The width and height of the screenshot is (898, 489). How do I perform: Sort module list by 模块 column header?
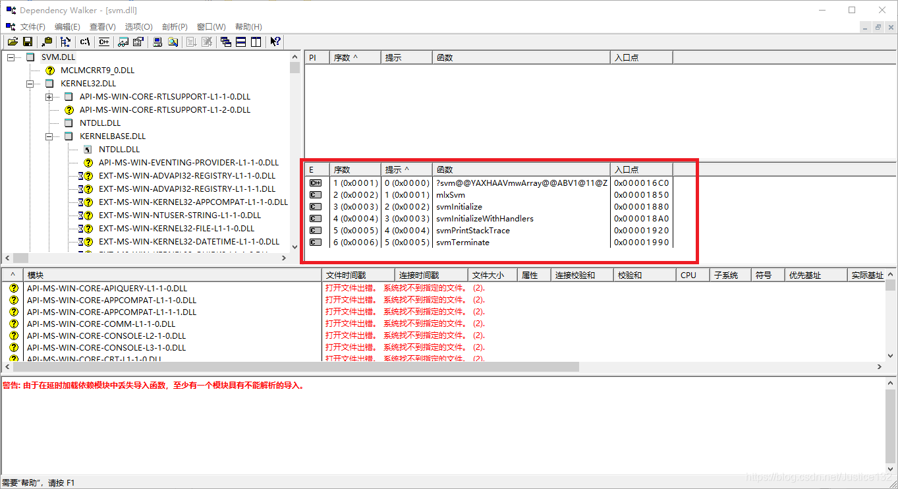coord(174,275)
